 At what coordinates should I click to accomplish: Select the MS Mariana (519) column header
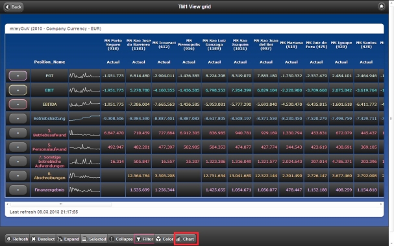click(291, 45)
